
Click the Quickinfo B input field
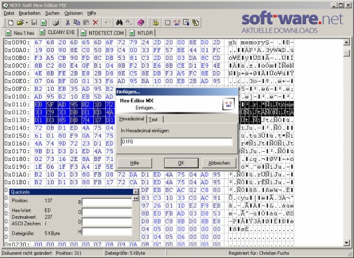[107, 202]
